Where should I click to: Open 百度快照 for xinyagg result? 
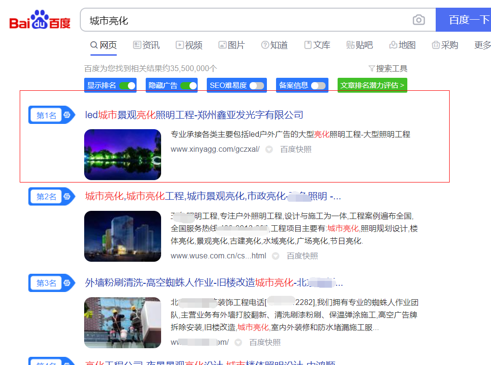tap(296, 149)
